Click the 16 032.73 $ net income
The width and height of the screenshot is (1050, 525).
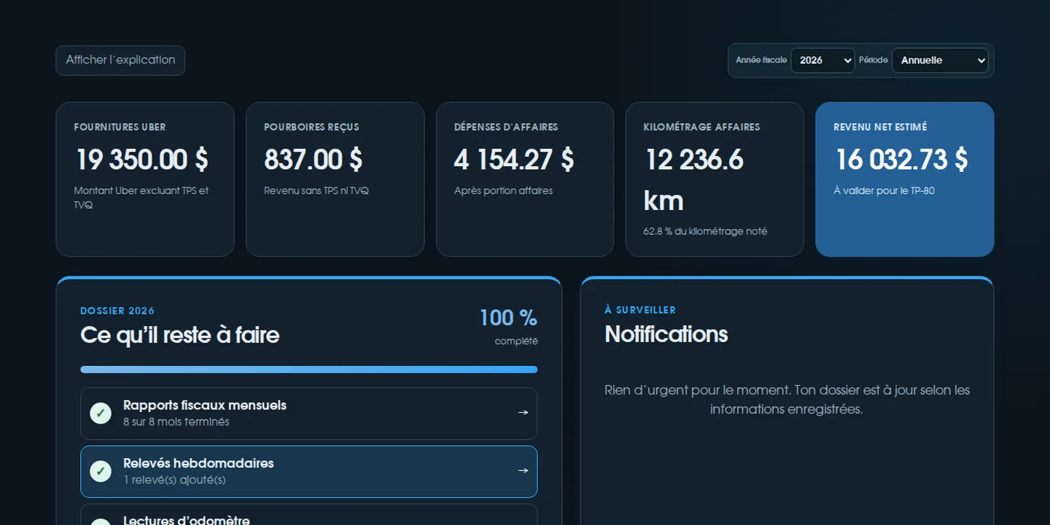coord(901,160)
